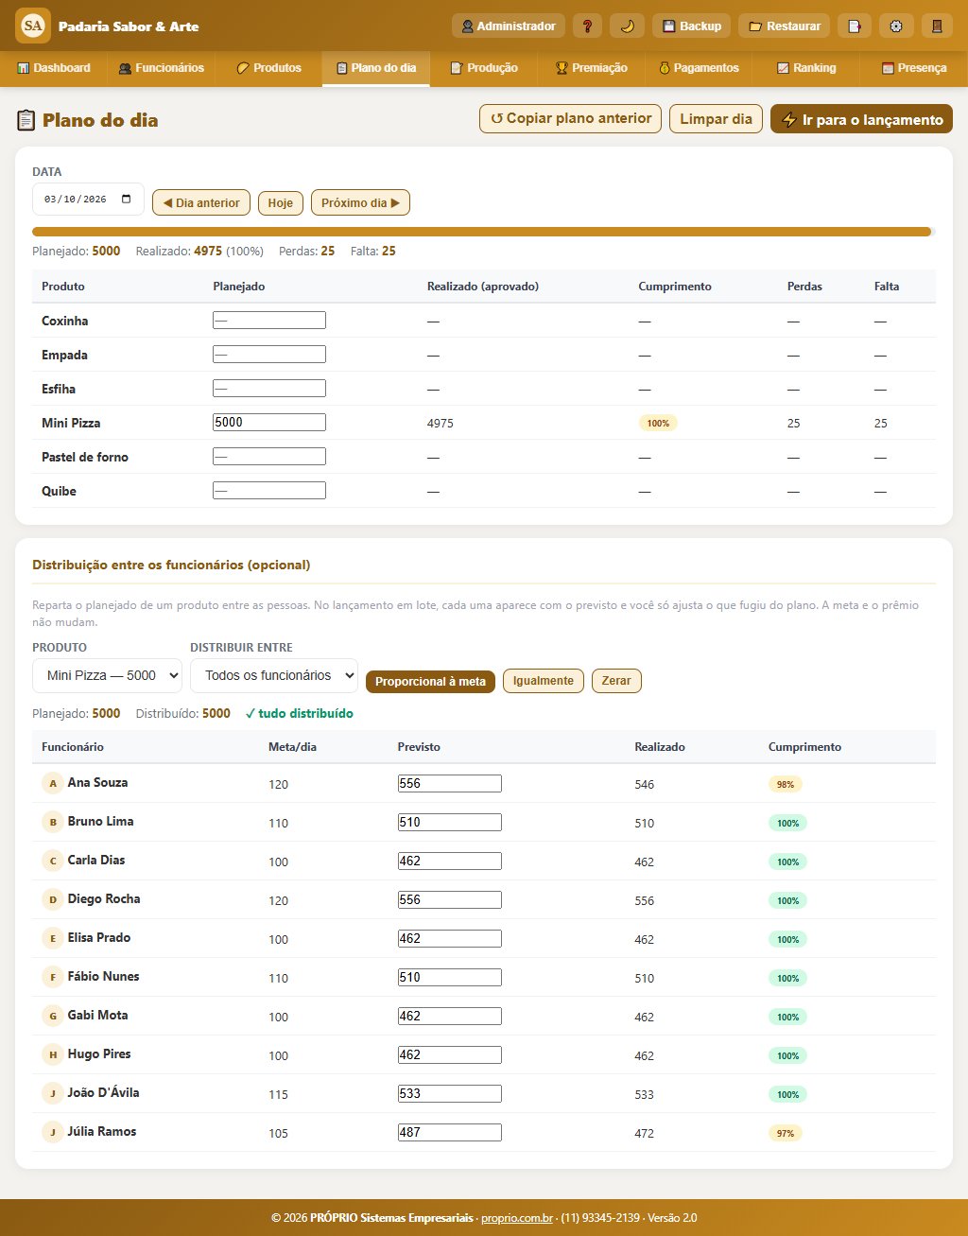Click Diego Rocha's avatar icon
The width and height of the screenshot is (968, 1236).
point(53,899)
